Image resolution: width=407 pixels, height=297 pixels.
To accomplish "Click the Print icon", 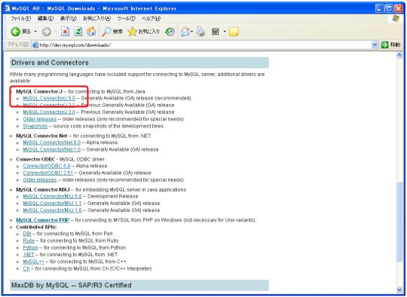I will (x=200, y=32).
